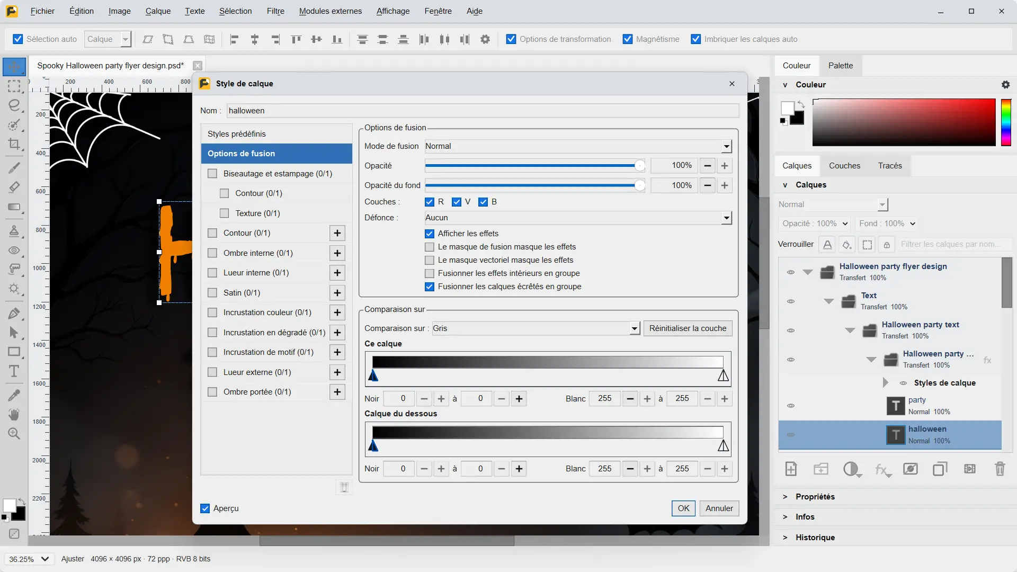Toggle the Biseautage et estampage checkbox

pyautogui.click(x=212, y=174)
